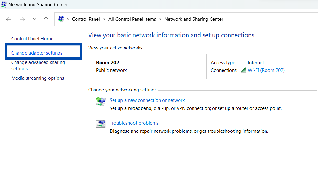The image size is (318, 180).
Task: Click the Set up new connection icon
Action: coord(101,102)
